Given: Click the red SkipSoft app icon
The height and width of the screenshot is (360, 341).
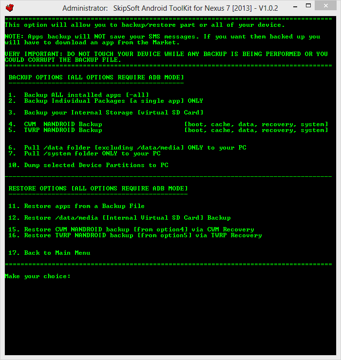Looking at the screenshot, I should coord(10,8).
